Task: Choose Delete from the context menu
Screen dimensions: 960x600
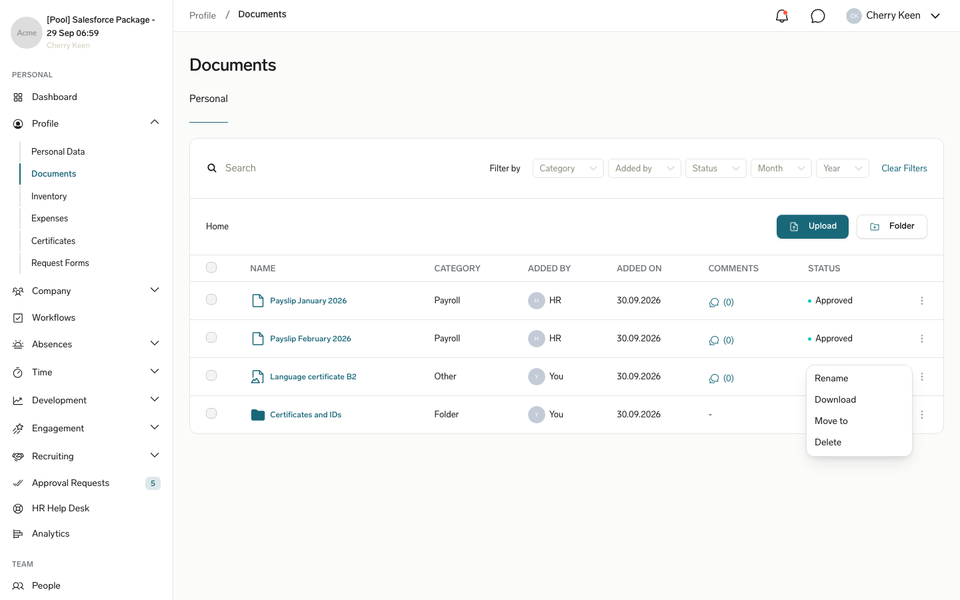Action: click(x=828, y=442)
